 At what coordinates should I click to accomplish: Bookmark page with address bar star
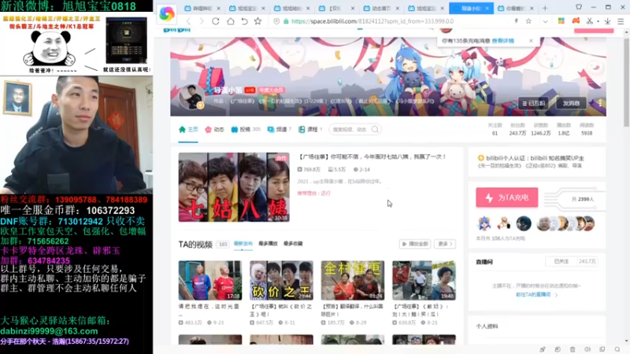pos(528,21)
